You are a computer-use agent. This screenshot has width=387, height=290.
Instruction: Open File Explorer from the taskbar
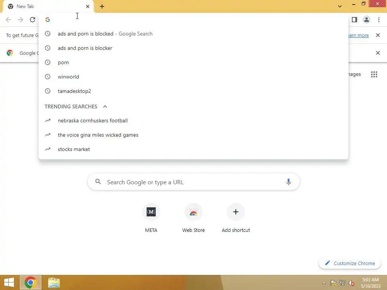pyautogui.click(x=54, y=282)
